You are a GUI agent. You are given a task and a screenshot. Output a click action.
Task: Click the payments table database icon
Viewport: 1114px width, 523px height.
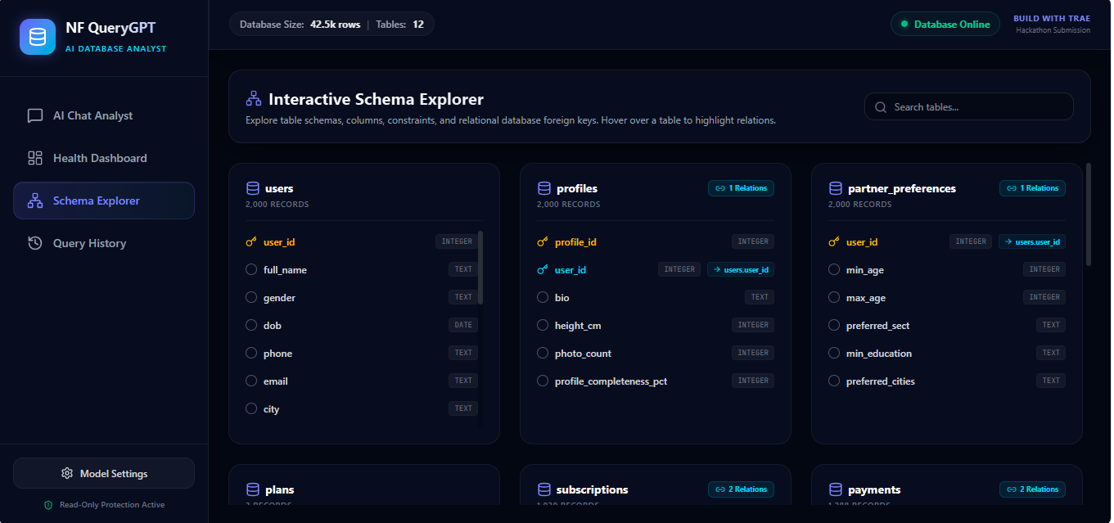coord(836,489)
